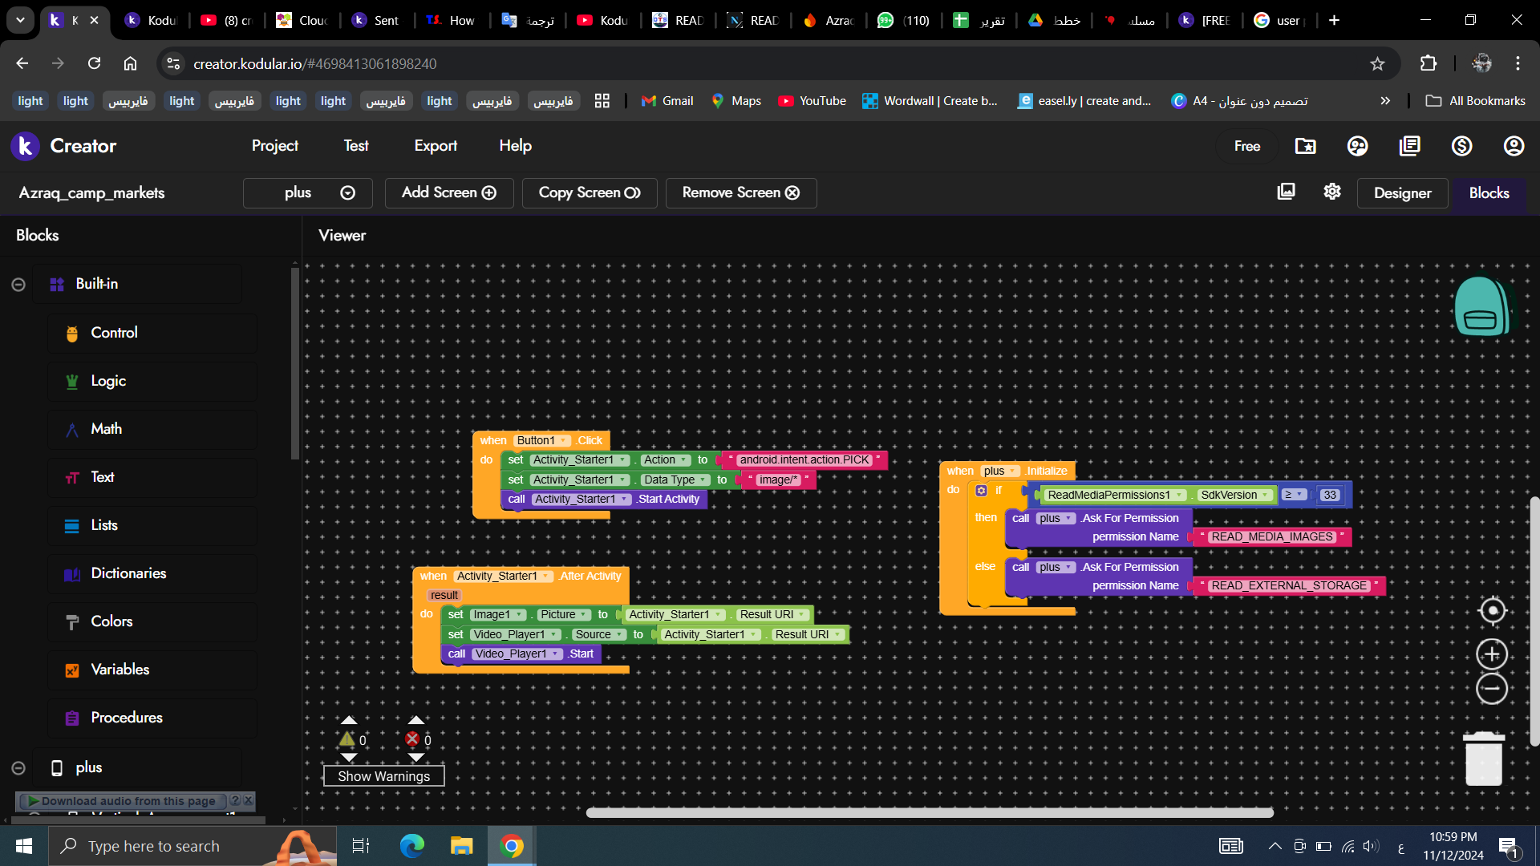Open the Project menu

274,146
